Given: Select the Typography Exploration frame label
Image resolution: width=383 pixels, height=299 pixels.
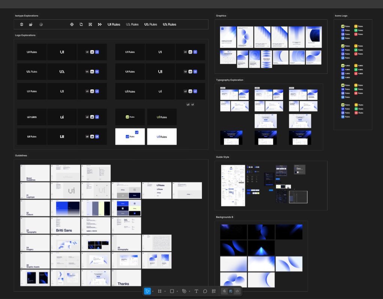Looking at the screenshot, I should coord(230,80).
